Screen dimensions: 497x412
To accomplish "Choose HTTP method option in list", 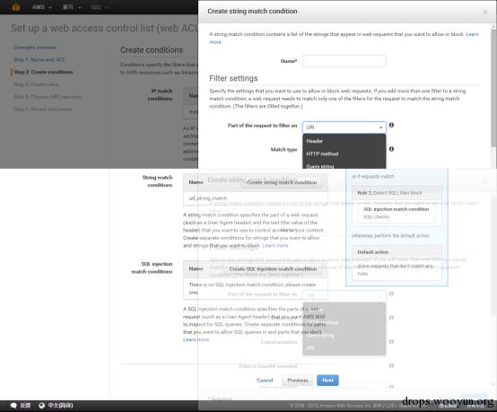I will [344, 153].
